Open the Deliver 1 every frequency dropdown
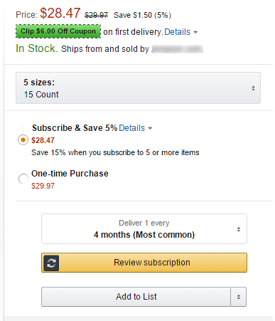Screen dimensions: 275x321 [144, 229]
